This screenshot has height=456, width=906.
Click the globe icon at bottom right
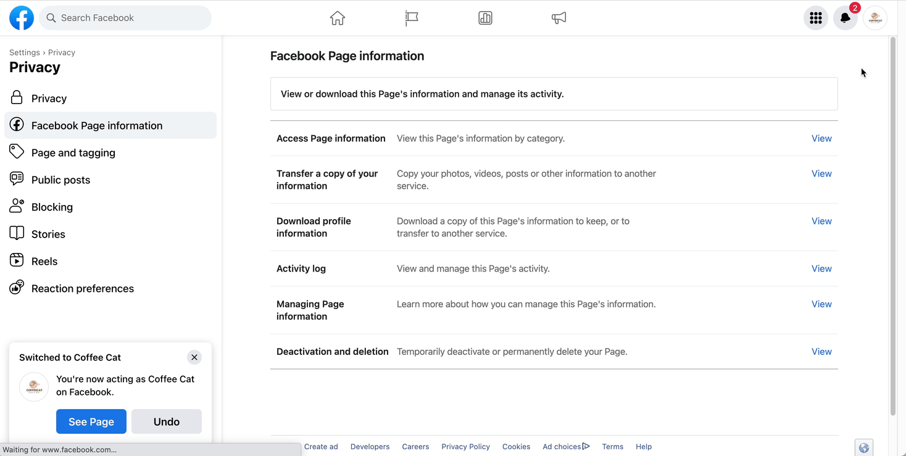(x=864, y=448)
